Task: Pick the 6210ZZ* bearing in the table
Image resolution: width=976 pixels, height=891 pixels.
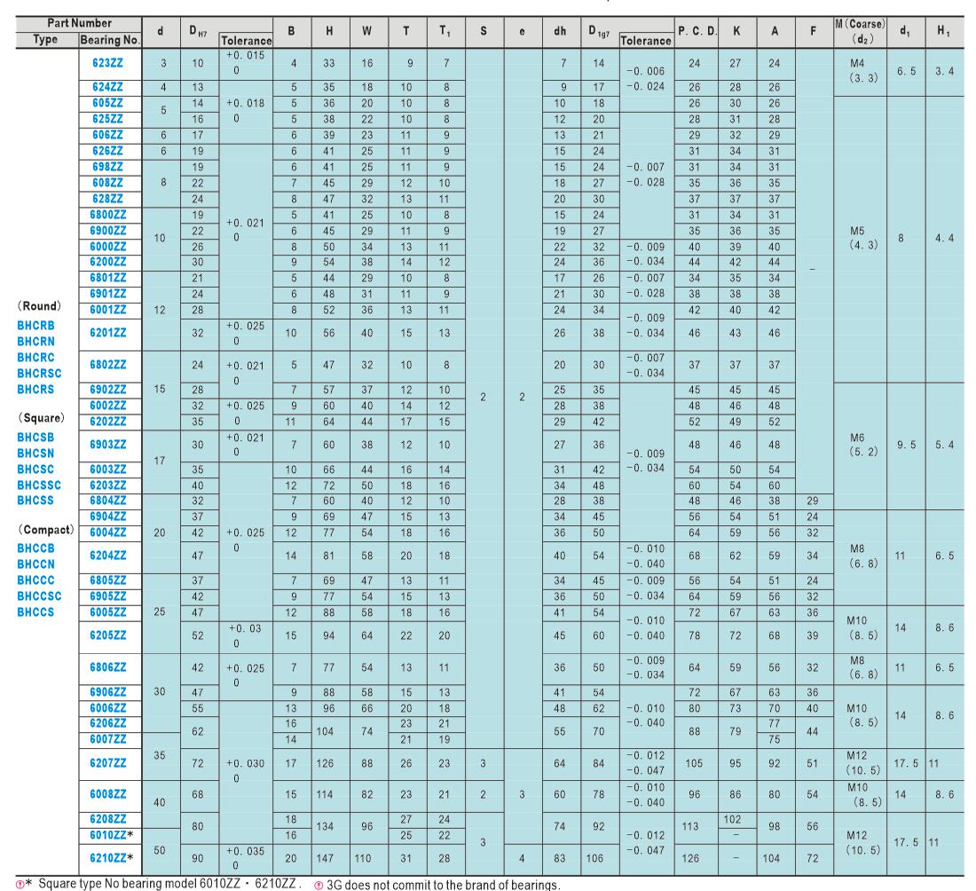Action: [112, 858]
